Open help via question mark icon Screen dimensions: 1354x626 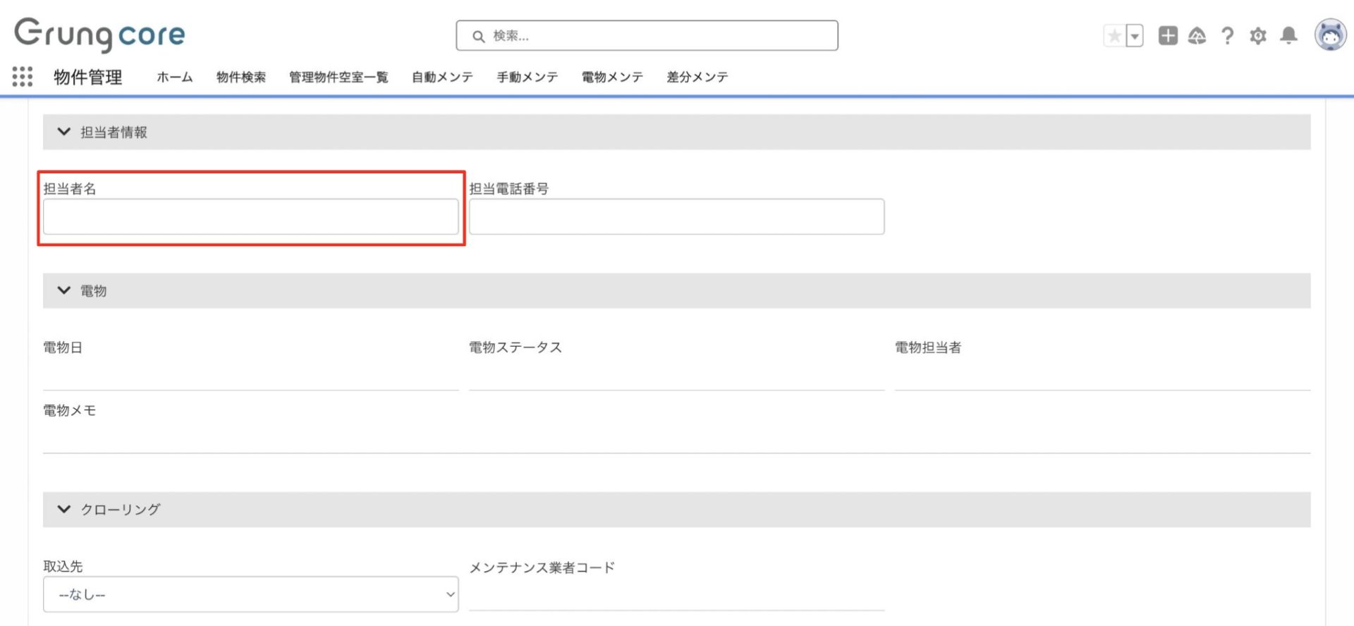(x=1227, y=36)
